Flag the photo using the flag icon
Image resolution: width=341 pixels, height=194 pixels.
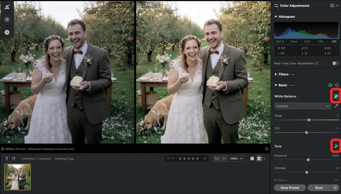169,158
